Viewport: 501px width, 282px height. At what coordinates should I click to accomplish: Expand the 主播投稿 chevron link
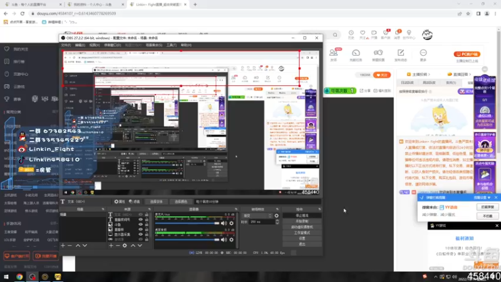point(429,74)
